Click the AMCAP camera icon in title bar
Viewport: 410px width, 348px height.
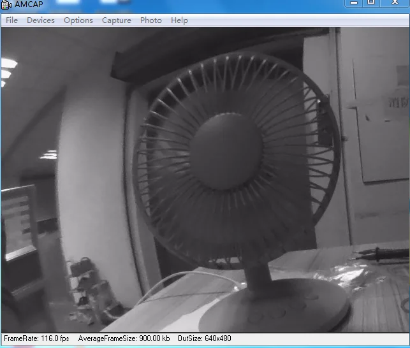[6, 4]
